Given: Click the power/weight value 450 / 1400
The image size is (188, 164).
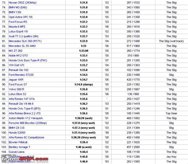Looking at the screenshot, I should [x=133, y=138].
